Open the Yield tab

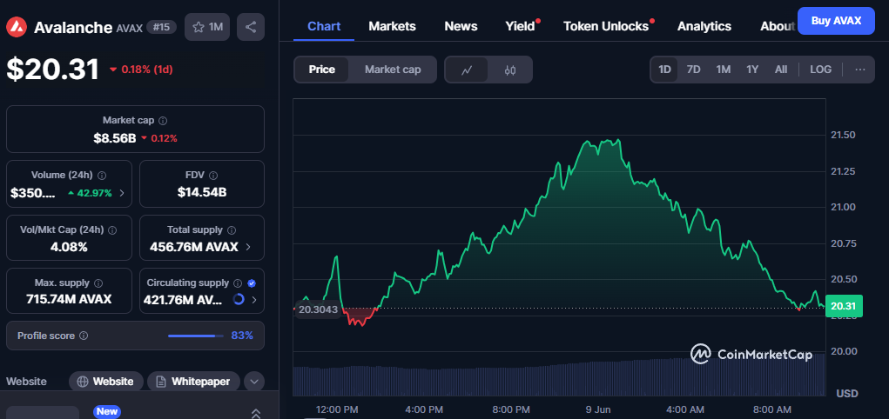(520, 27)
